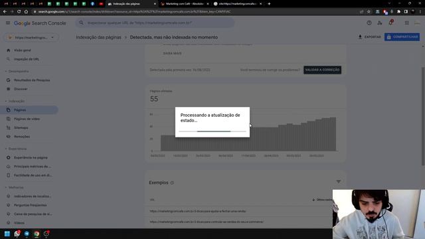Image resolution: width=425 pixels, height=239 pixels.
Task: Open Páginas in the sidebar
Action: (x=29, y=110)
